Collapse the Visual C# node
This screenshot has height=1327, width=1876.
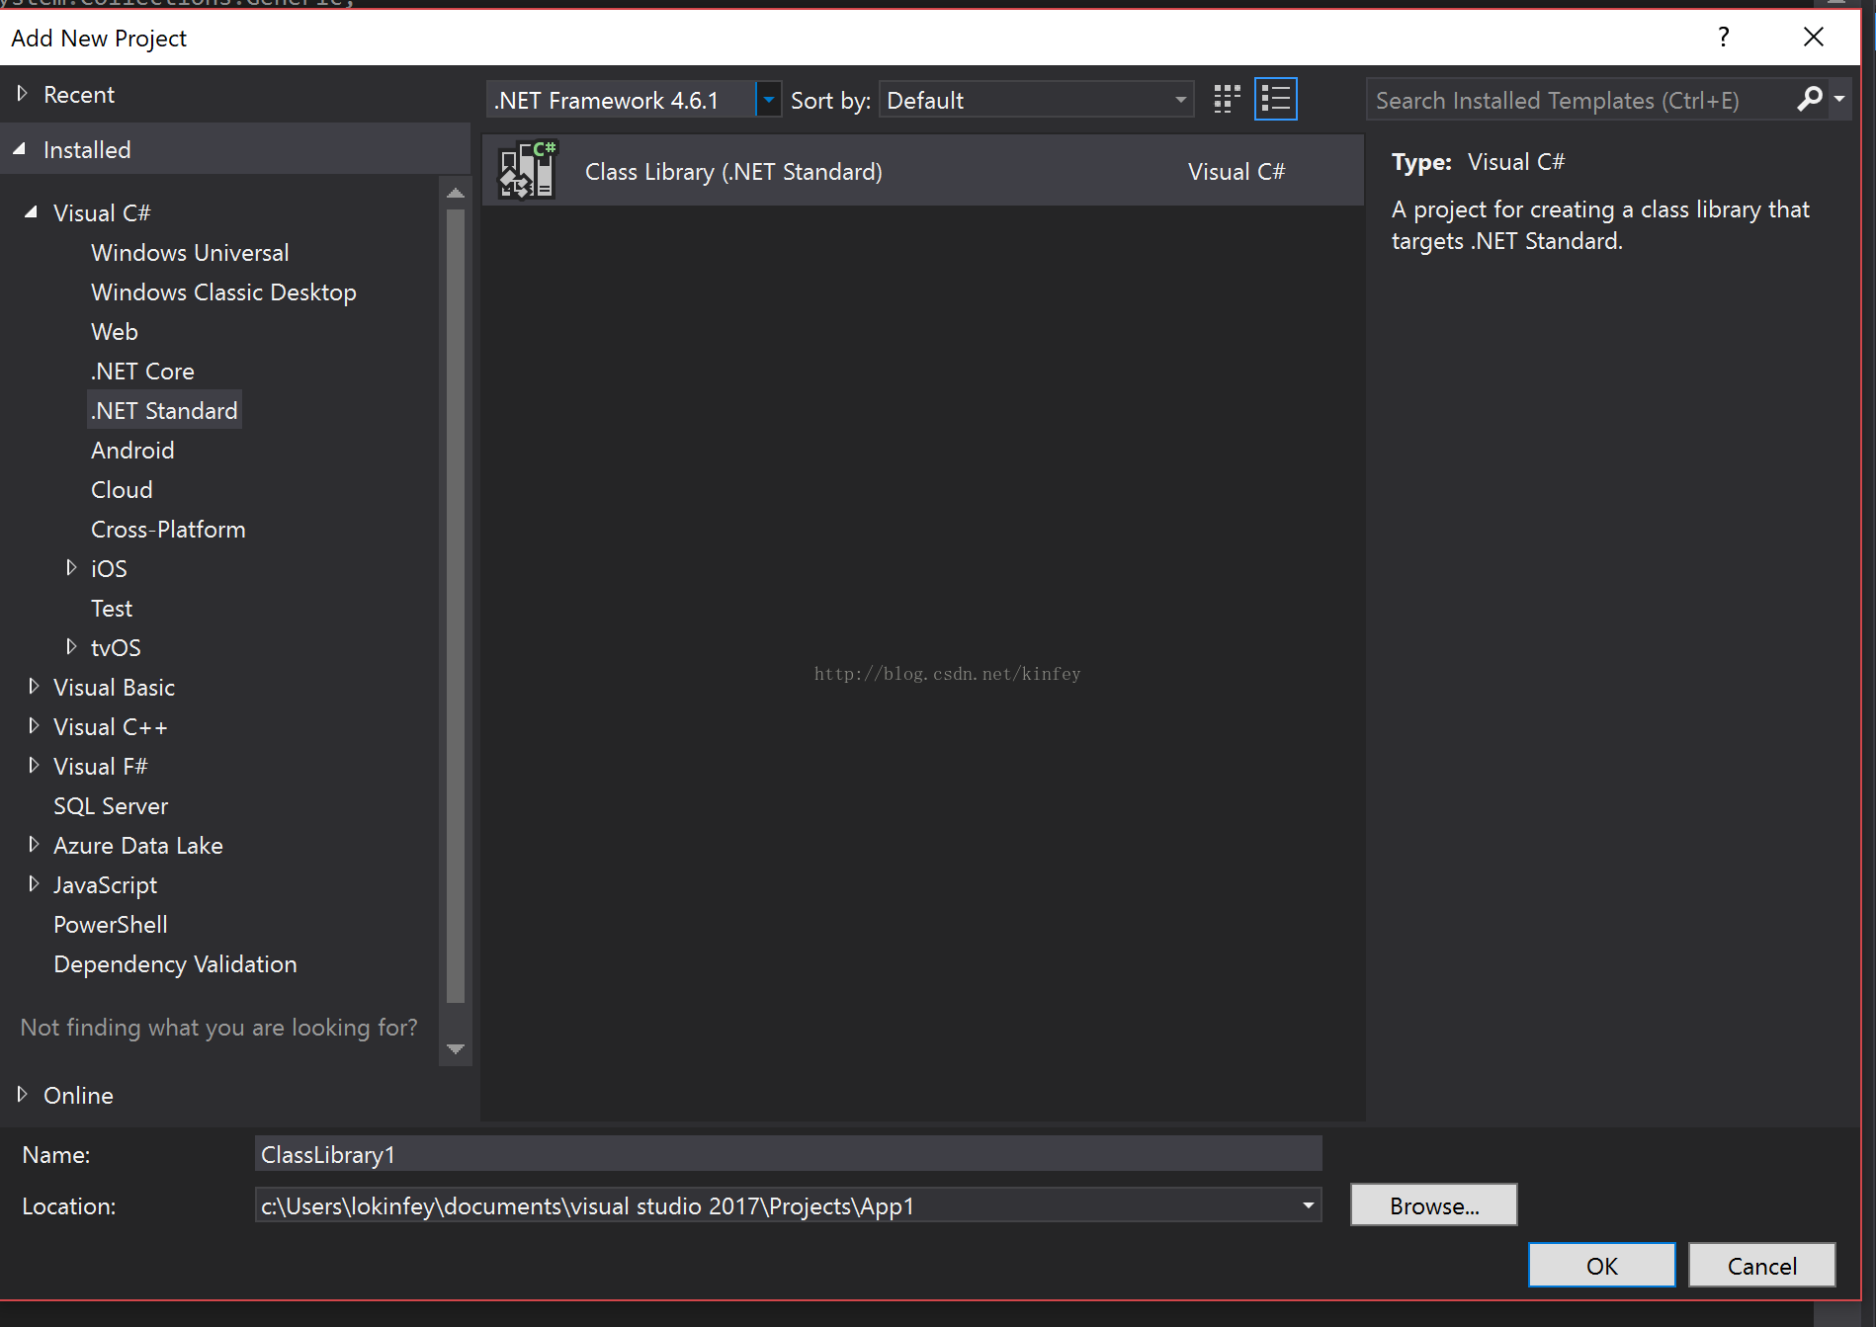(31, 211)
